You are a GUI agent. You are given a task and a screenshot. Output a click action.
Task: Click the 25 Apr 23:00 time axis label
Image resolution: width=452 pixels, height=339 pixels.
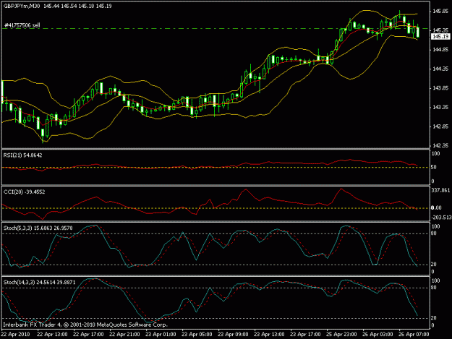click(x=341, y=335)
